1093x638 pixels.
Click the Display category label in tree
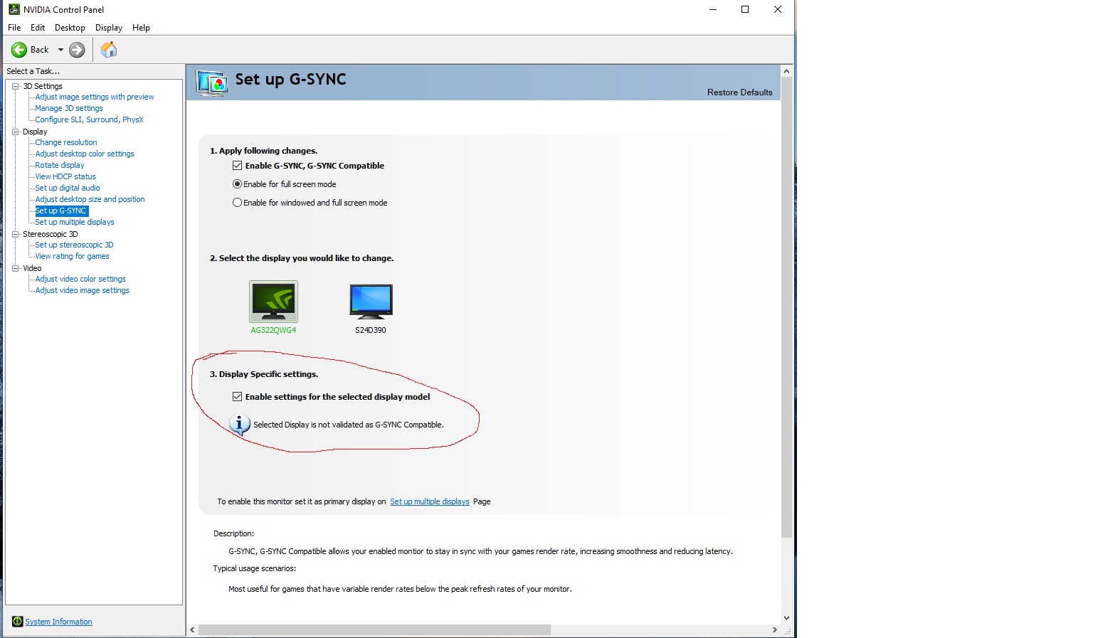35,132
